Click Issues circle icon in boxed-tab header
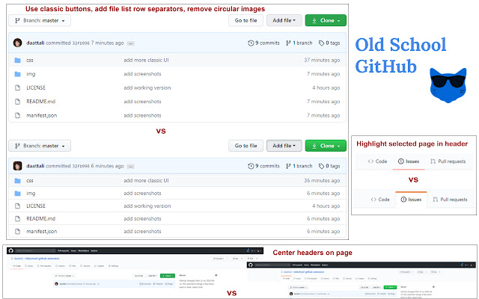 click(x=403, y=200)
